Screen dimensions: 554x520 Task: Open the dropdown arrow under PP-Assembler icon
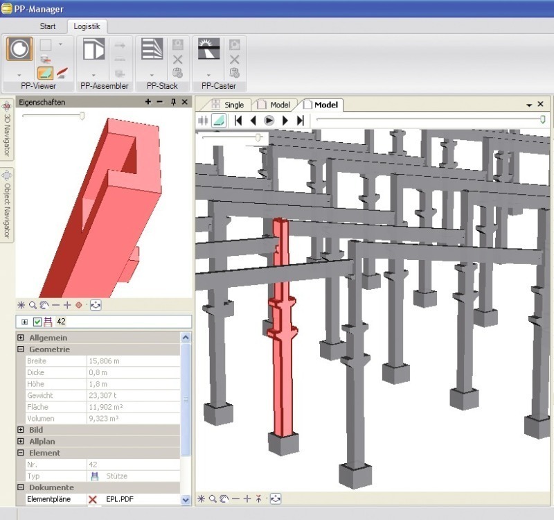tap(93, 75)
